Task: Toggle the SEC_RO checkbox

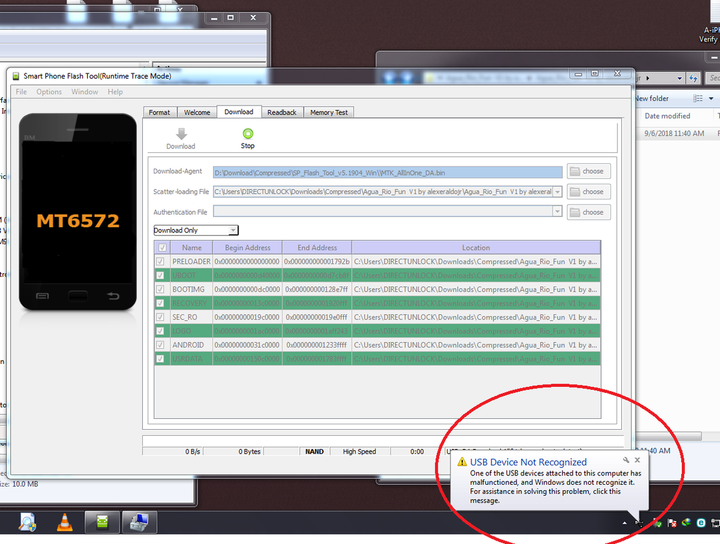Action: click(160, 317)
